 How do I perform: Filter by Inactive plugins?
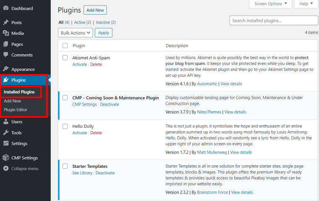pyautogui.click(x=103, y=22)
